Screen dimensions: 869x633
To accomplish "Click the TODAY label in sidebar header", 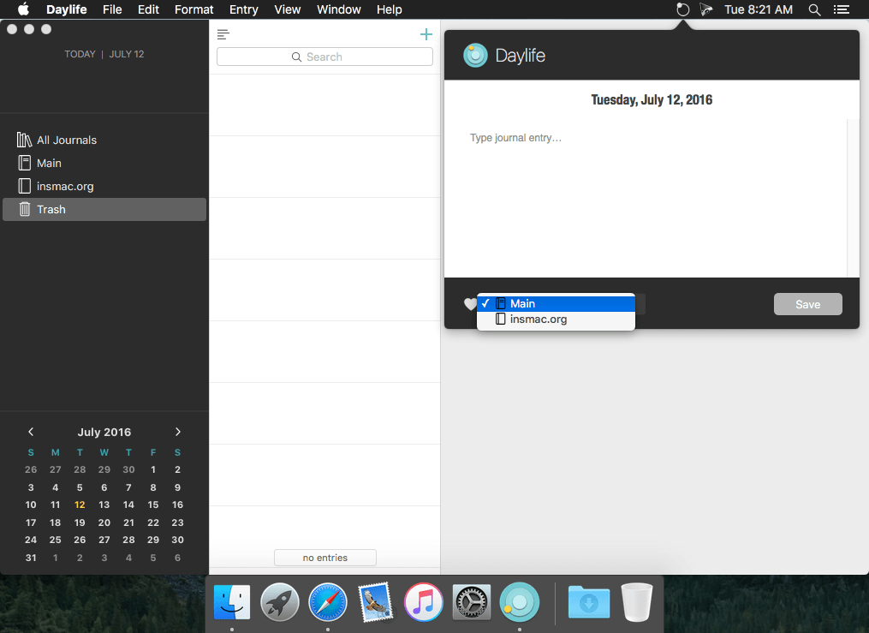I will (x=80, y=54).
